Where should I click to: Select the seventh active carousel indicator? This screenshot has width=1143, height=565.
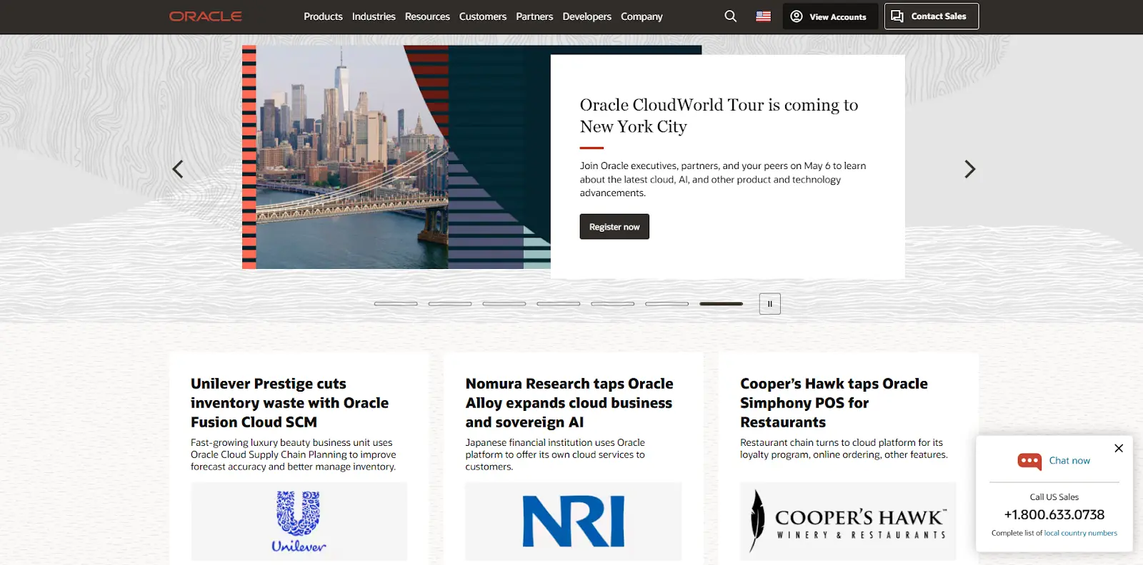[722, 304]
